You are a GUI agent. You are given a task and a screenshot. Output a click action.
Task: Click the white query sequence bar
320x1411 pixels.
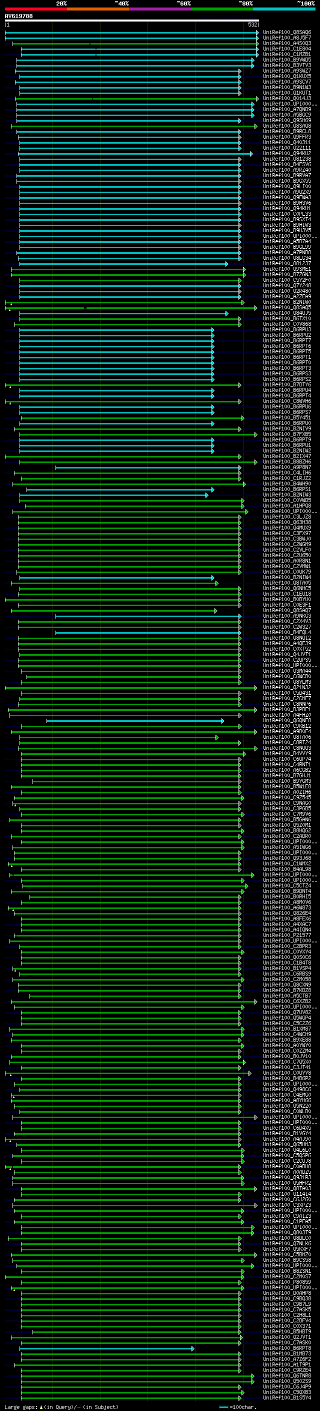[x=132, y=20]
